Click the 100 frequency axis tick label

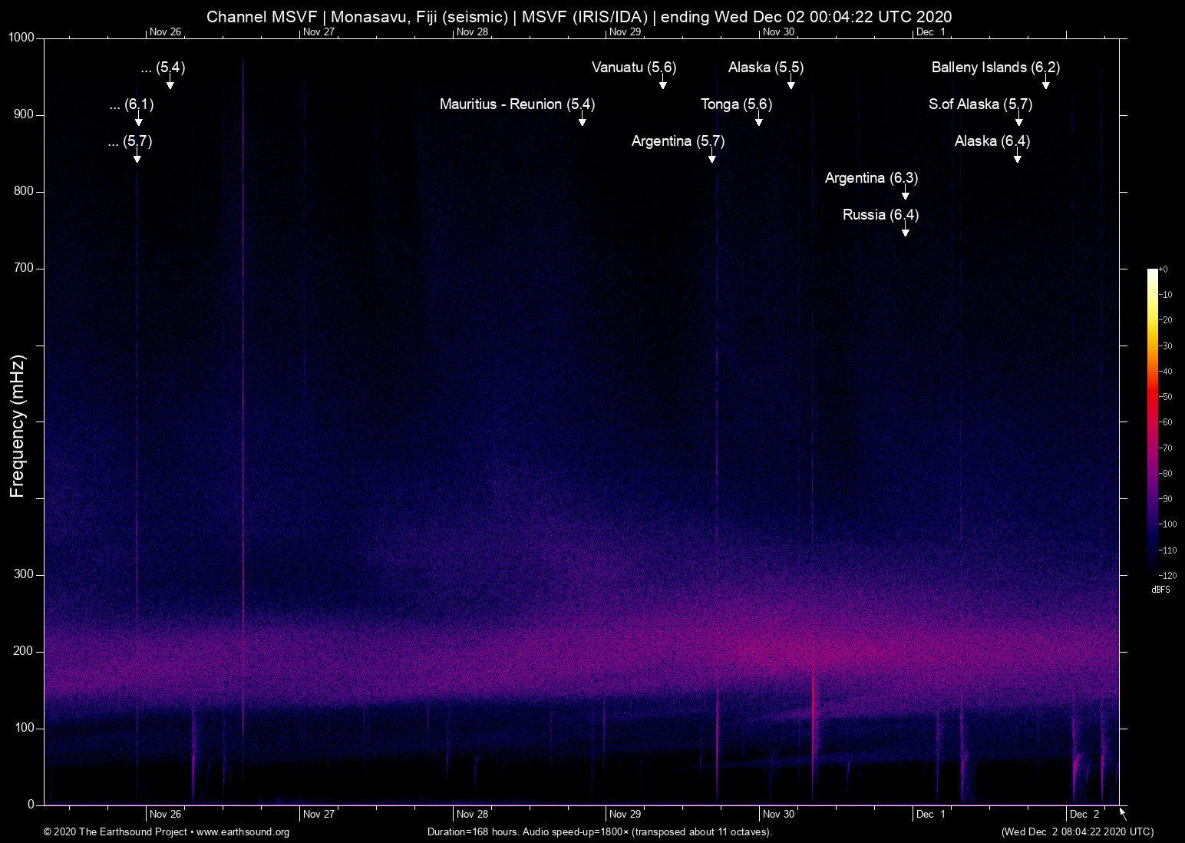point(25,728)
